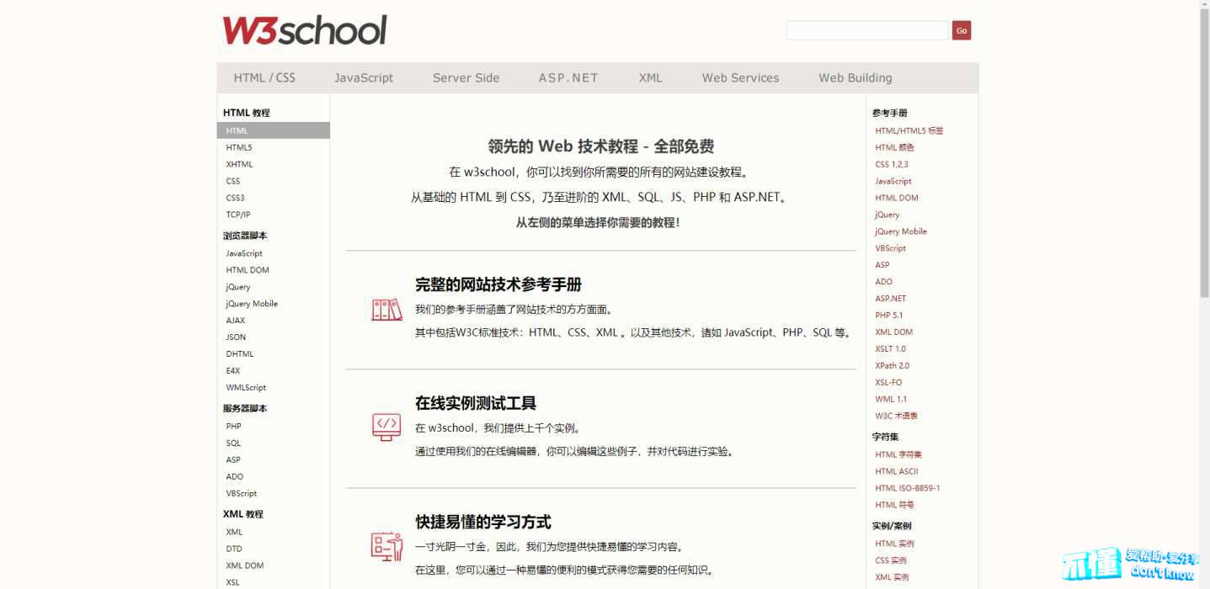Click the 完整的网站技术参考手册 heading
The width and height of the screenshot is (1210, 589).
click(498, 284)
